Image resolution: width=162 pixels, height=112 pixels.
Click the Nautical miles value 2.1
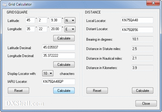[x=142, y=58]
